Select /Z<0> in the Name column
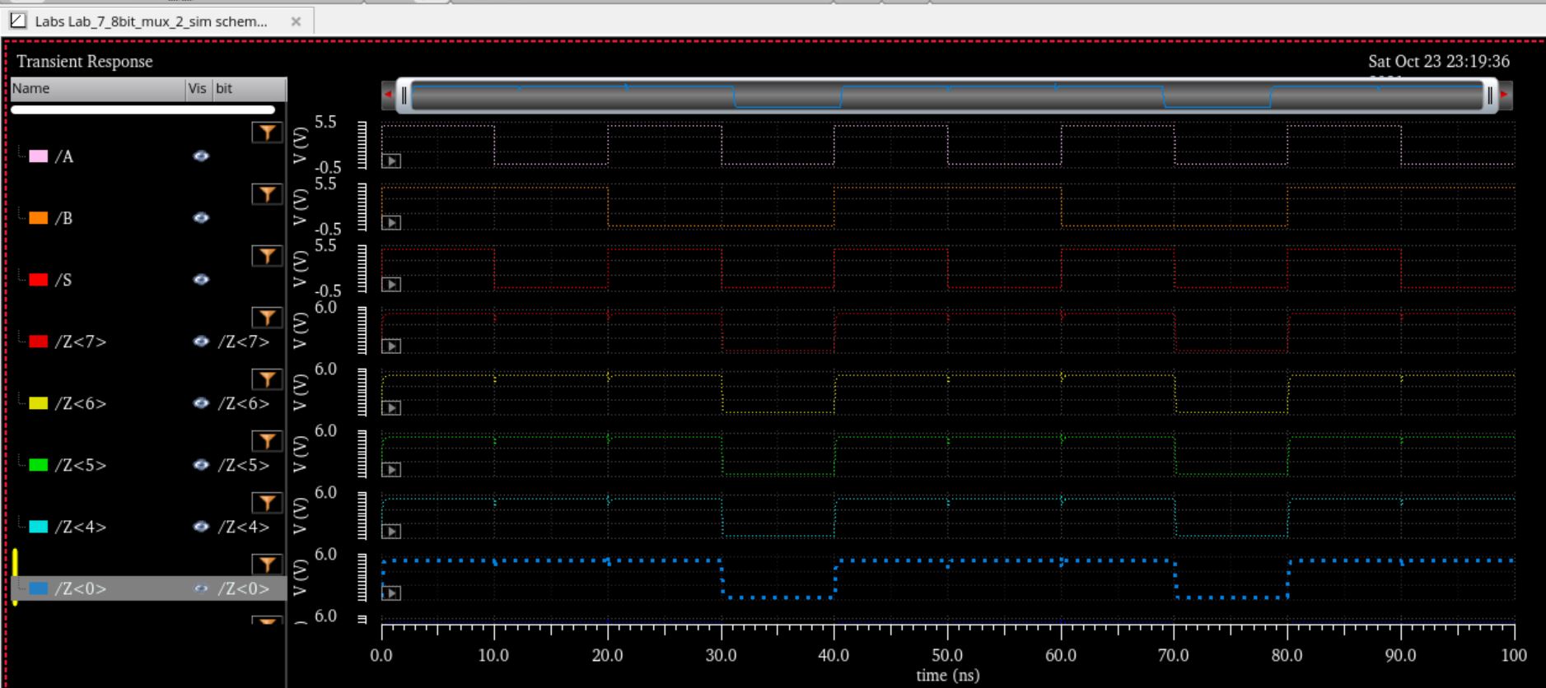This screenshot has height=688, width=1546. click(81, 588)
